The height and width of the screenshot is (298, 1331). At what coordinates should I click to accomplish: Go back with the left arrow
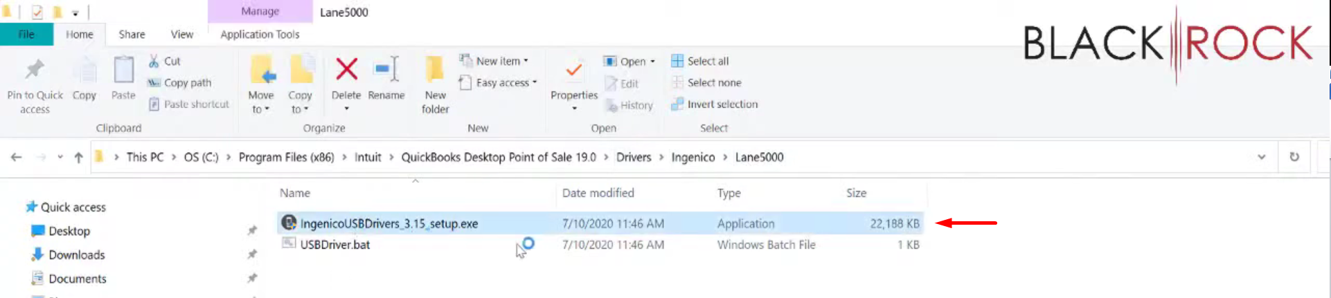[x=16, y=157]
